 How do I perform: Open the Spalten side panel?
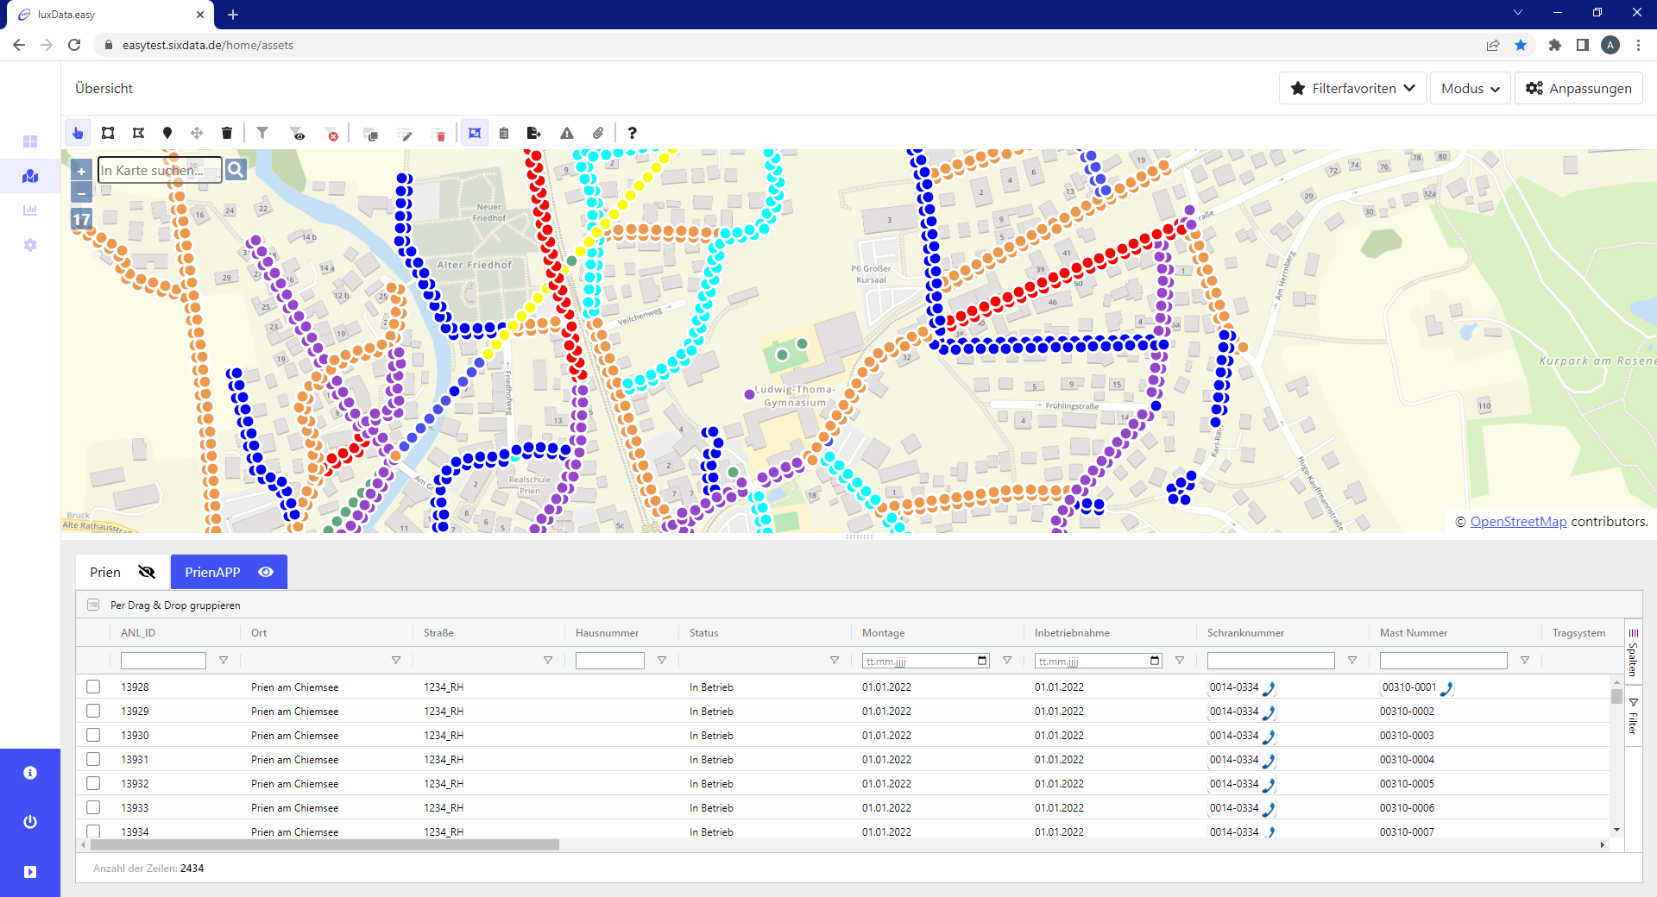click(1633, 653)
